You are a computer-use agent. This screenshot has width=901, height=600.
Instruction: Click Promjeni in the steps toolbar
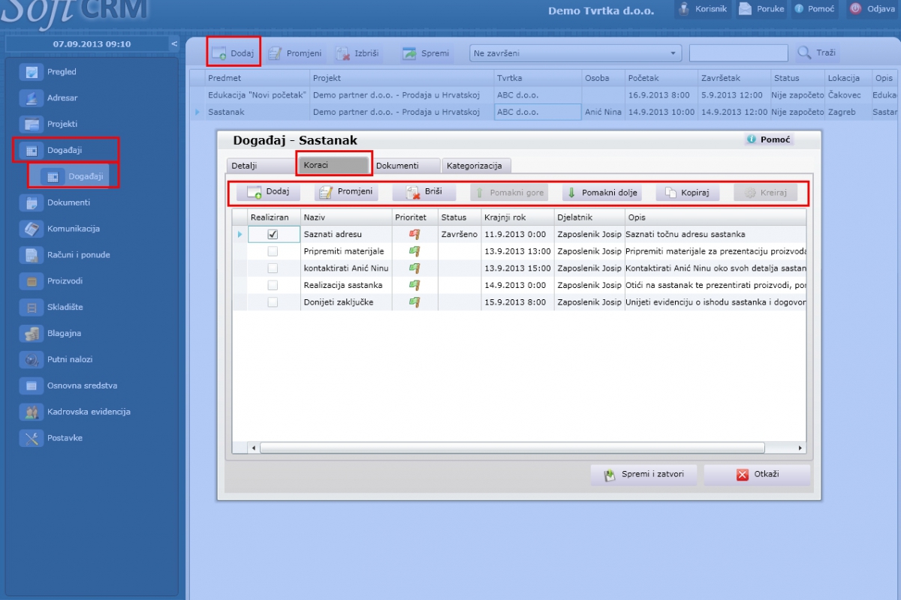click(346, 192)
